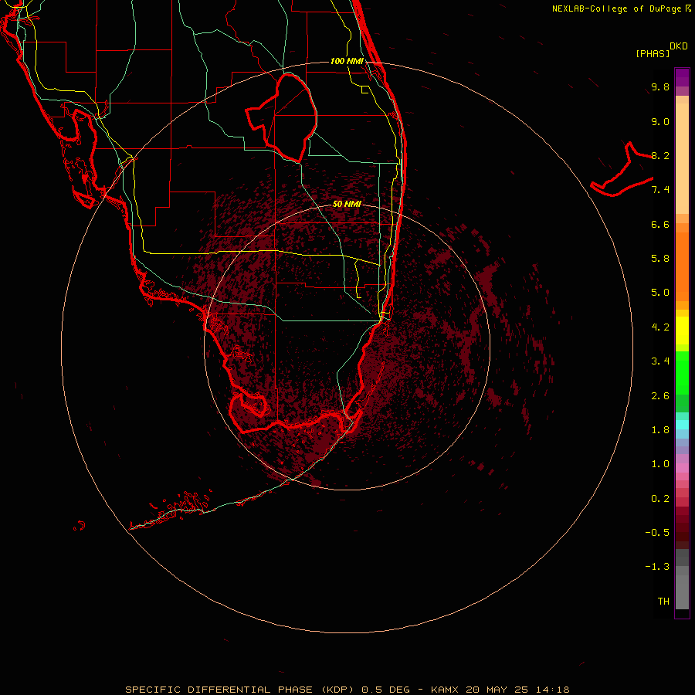695x695 pixels.
Task: Pick the gray swatch near TH
Action: 682,592
